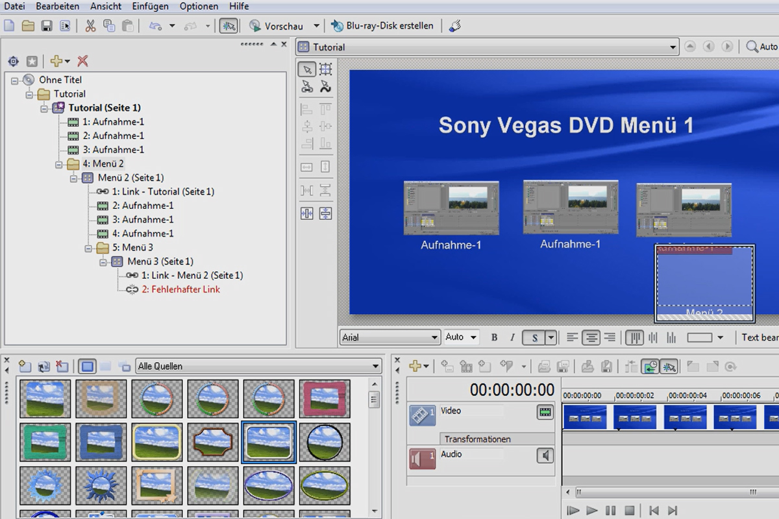The width and height of the screenshot is (779, 519).
Task: Open the Bearbeiten menu
Action: coord(58,6)
